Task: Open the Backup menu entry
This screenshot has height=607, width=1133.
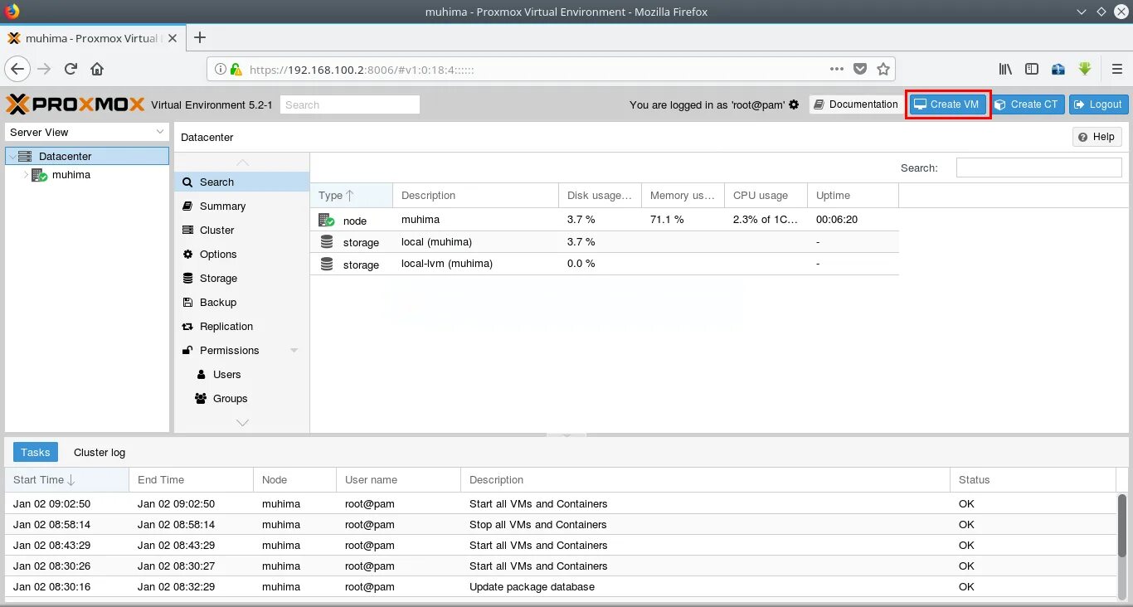Action: [x=241, y=302]
